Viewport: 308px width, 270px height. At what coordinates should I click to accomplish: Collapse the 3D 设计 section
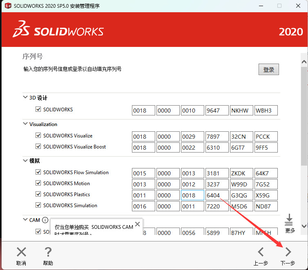coord(25,97)
